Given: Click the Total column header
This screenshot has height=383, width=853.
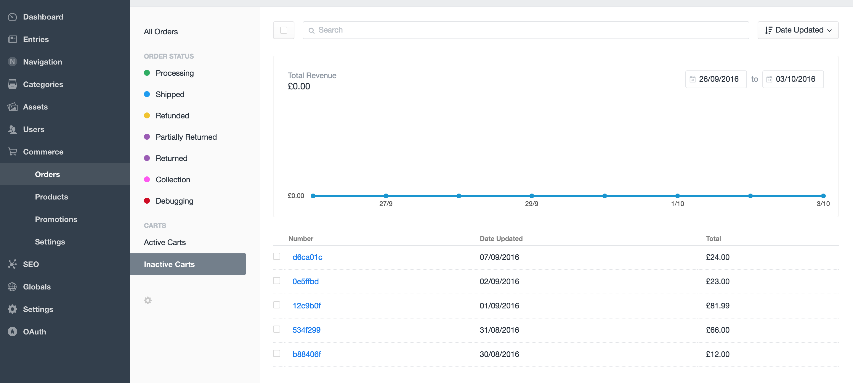Looking at the screenshot, I should click(713, 238).
